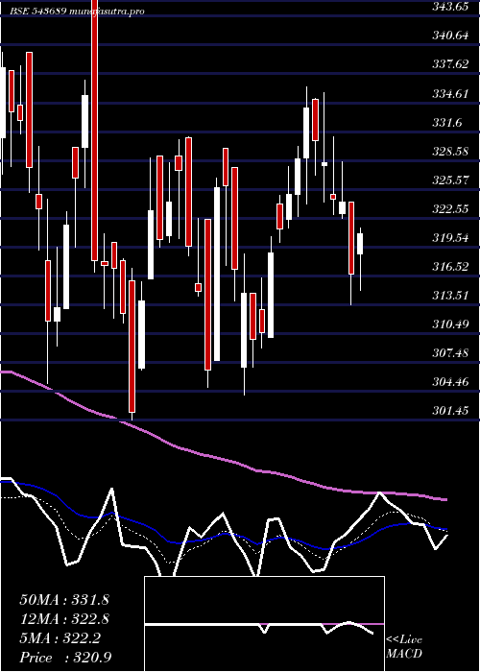Screen dimensions: 480x672
Task: Click the 50MA : 331.8 readout
Action: coord(64,599)
